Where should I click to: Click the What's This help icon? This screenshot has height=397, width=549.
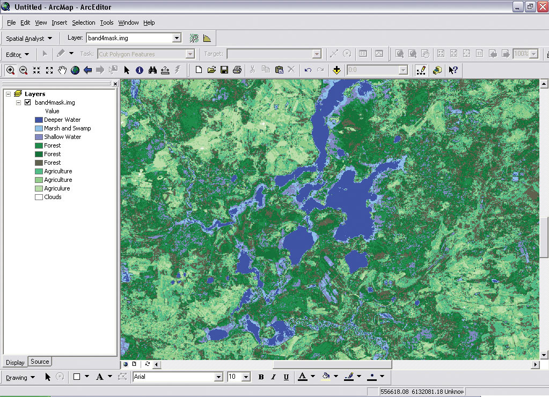click(x=453, y=70)
